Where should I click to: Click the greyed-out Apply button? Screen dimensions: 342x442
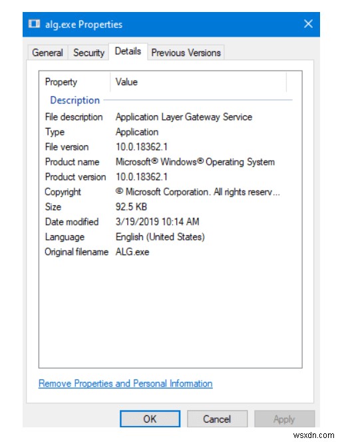click(x=284, y=419)
